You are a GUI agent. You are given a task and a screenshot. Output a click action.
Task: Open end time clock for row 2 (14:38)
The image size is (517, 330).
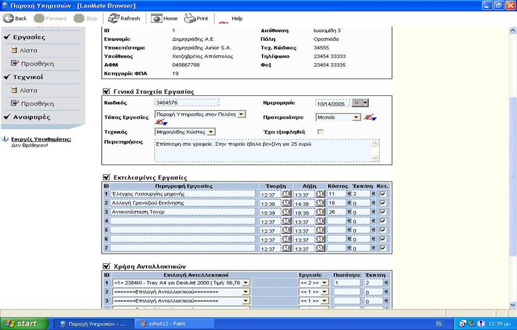point(320,203)
